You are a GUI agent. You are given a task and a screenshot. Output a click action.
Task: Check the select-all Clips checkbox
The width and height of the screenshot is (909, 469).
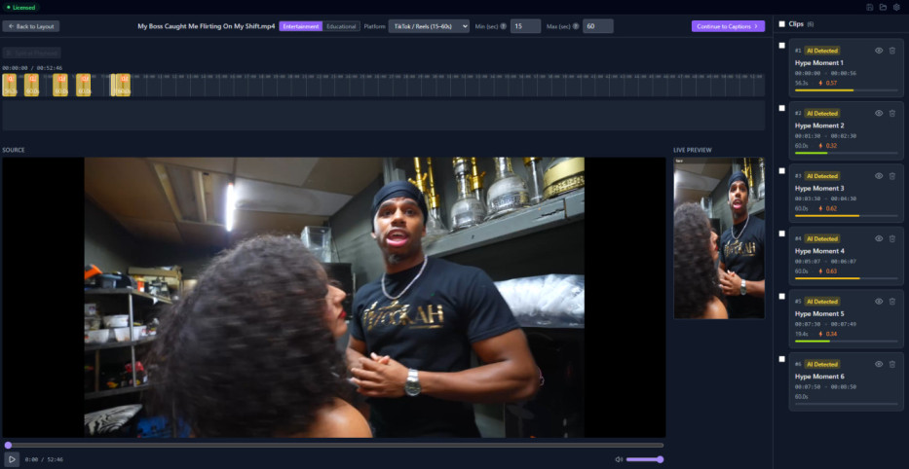[x=782, y=23]
